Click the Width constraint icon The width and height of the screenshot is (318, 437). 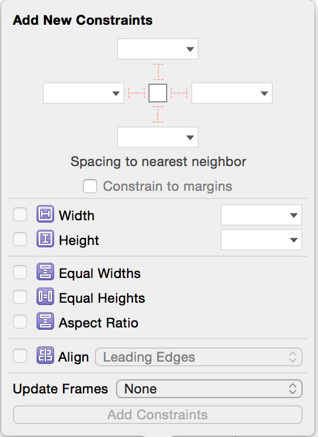[45, 214]
